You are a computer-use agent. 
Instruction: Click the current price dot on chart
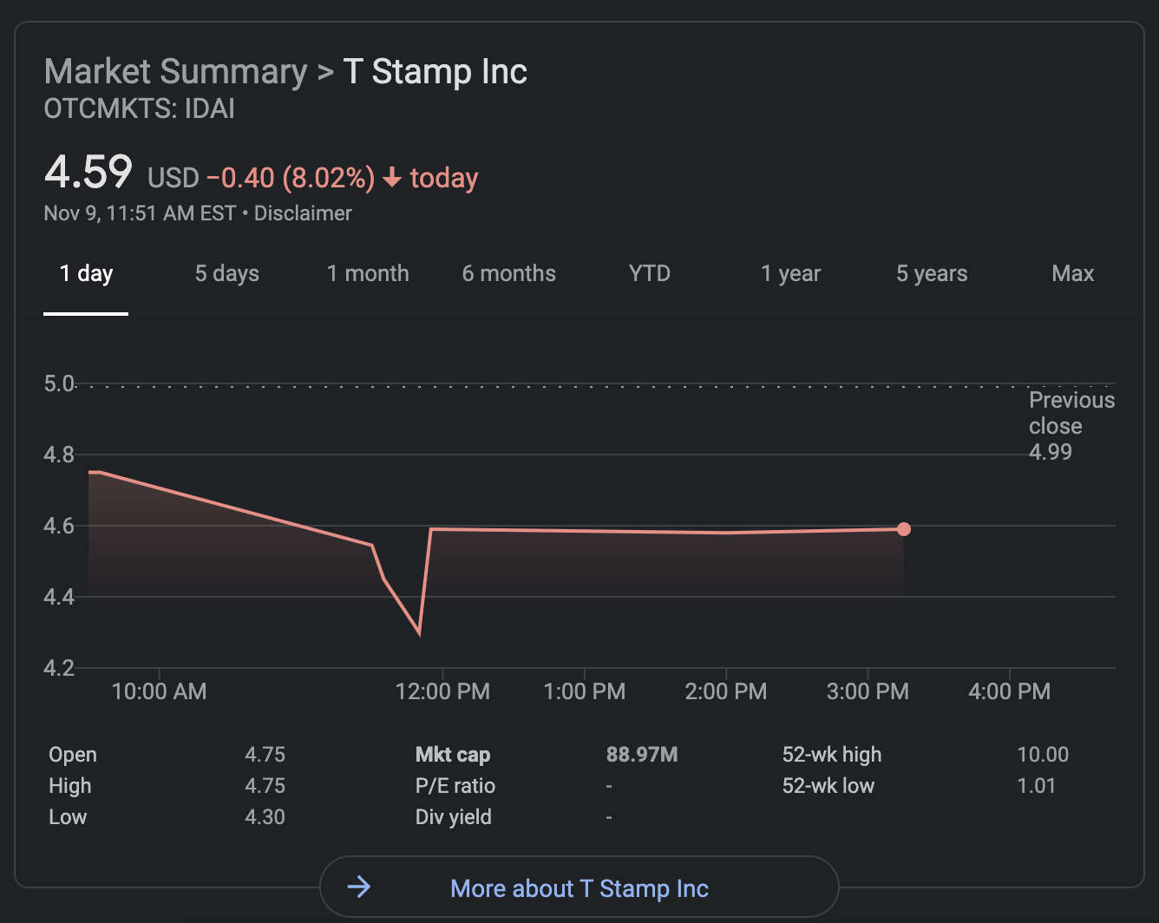tap(904, 529)
